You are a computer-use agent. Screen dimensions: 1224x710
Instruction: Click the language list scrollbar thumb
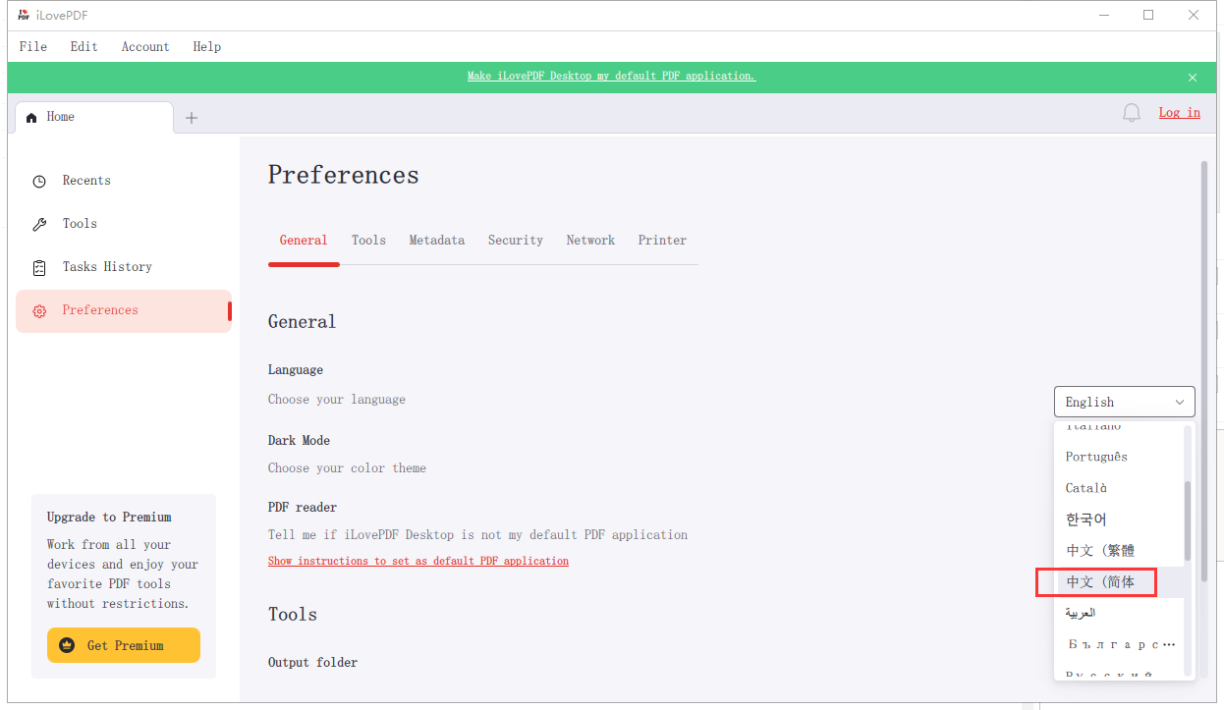click(1188, 520)
